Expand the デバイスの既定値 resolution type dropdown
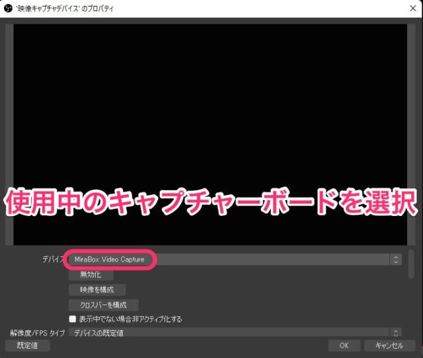Image resolution: width=423 pixels, height=358 pixels. coord(231,333)
